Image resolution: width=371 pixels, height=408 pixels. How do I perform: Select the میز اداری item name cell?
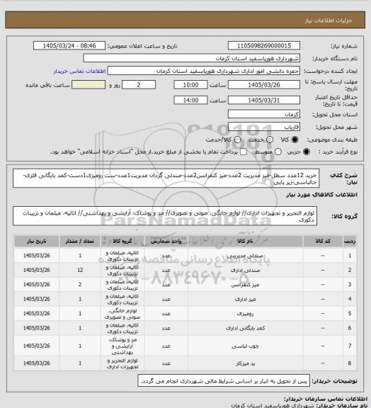point(245,299)
